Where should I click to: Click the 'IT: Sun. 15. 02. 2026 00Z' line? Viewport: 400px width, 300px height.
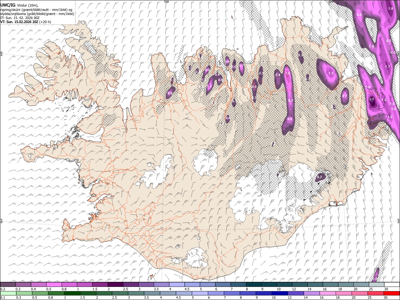point(20,18)
